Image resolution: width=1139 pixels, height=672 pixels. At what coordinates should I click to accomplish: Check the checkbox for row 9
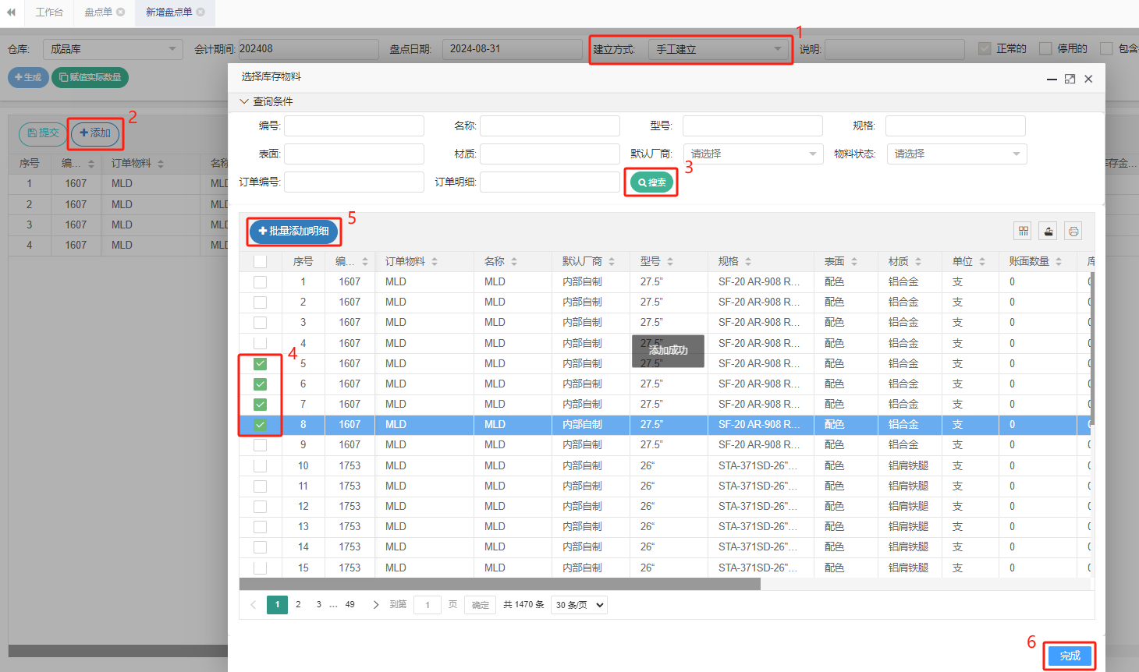point(261,445)
